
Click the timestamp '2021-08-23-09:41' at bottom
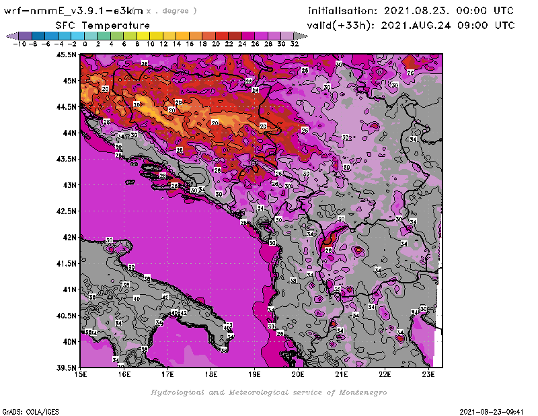pyautogui.click(x=492, y=412)
